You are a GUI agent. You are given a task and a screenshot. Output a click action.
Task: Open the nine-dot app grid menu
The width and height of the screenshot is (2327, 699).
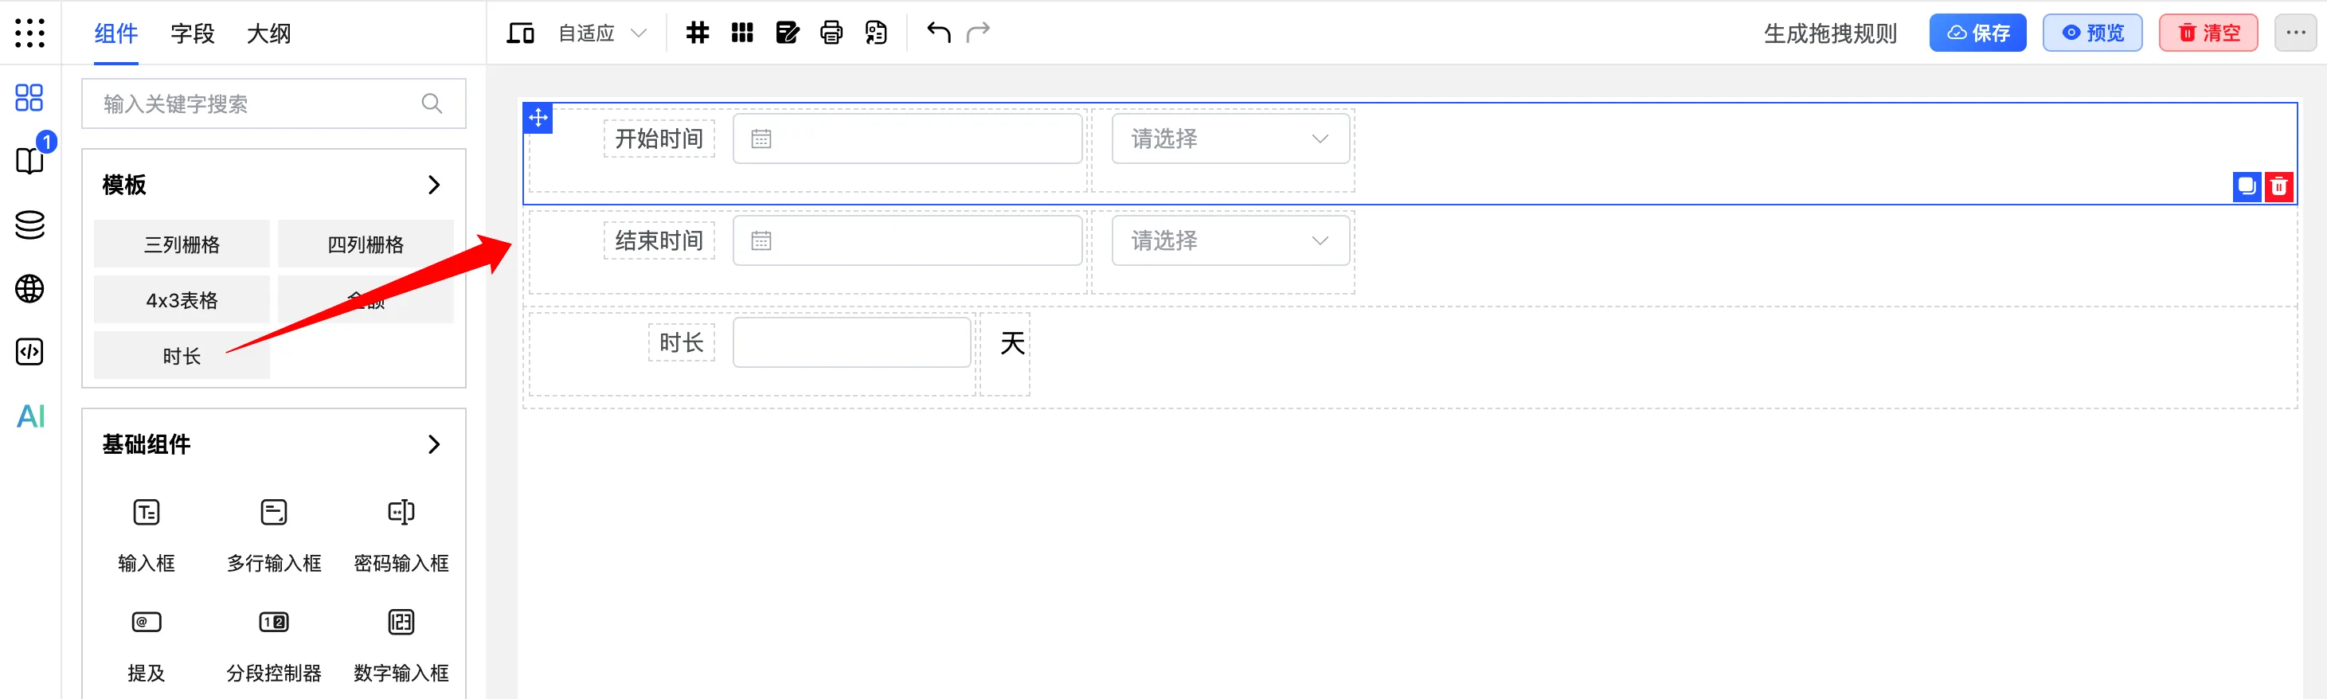29,33
